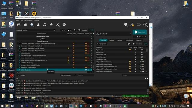Open the Файл menu
Screen dimensions: 192x108
(18, 20)
